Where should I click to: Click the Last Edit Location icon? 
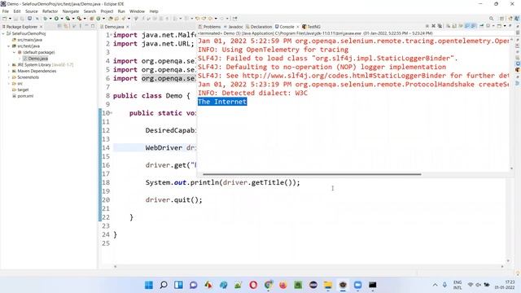pyautogui.click(x=197, y=19)
